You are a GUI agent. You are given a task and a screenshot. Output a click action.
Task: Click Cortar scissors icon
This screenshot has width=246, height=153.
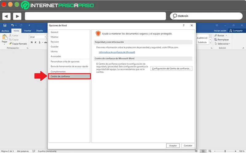10,35
